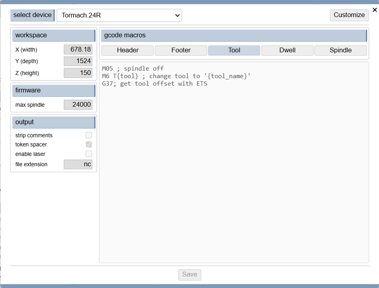Click the X (width) input field
Image resolution: width=379 pixels, height=288 pixels.
pyautogui.click(x=78, y=50)
